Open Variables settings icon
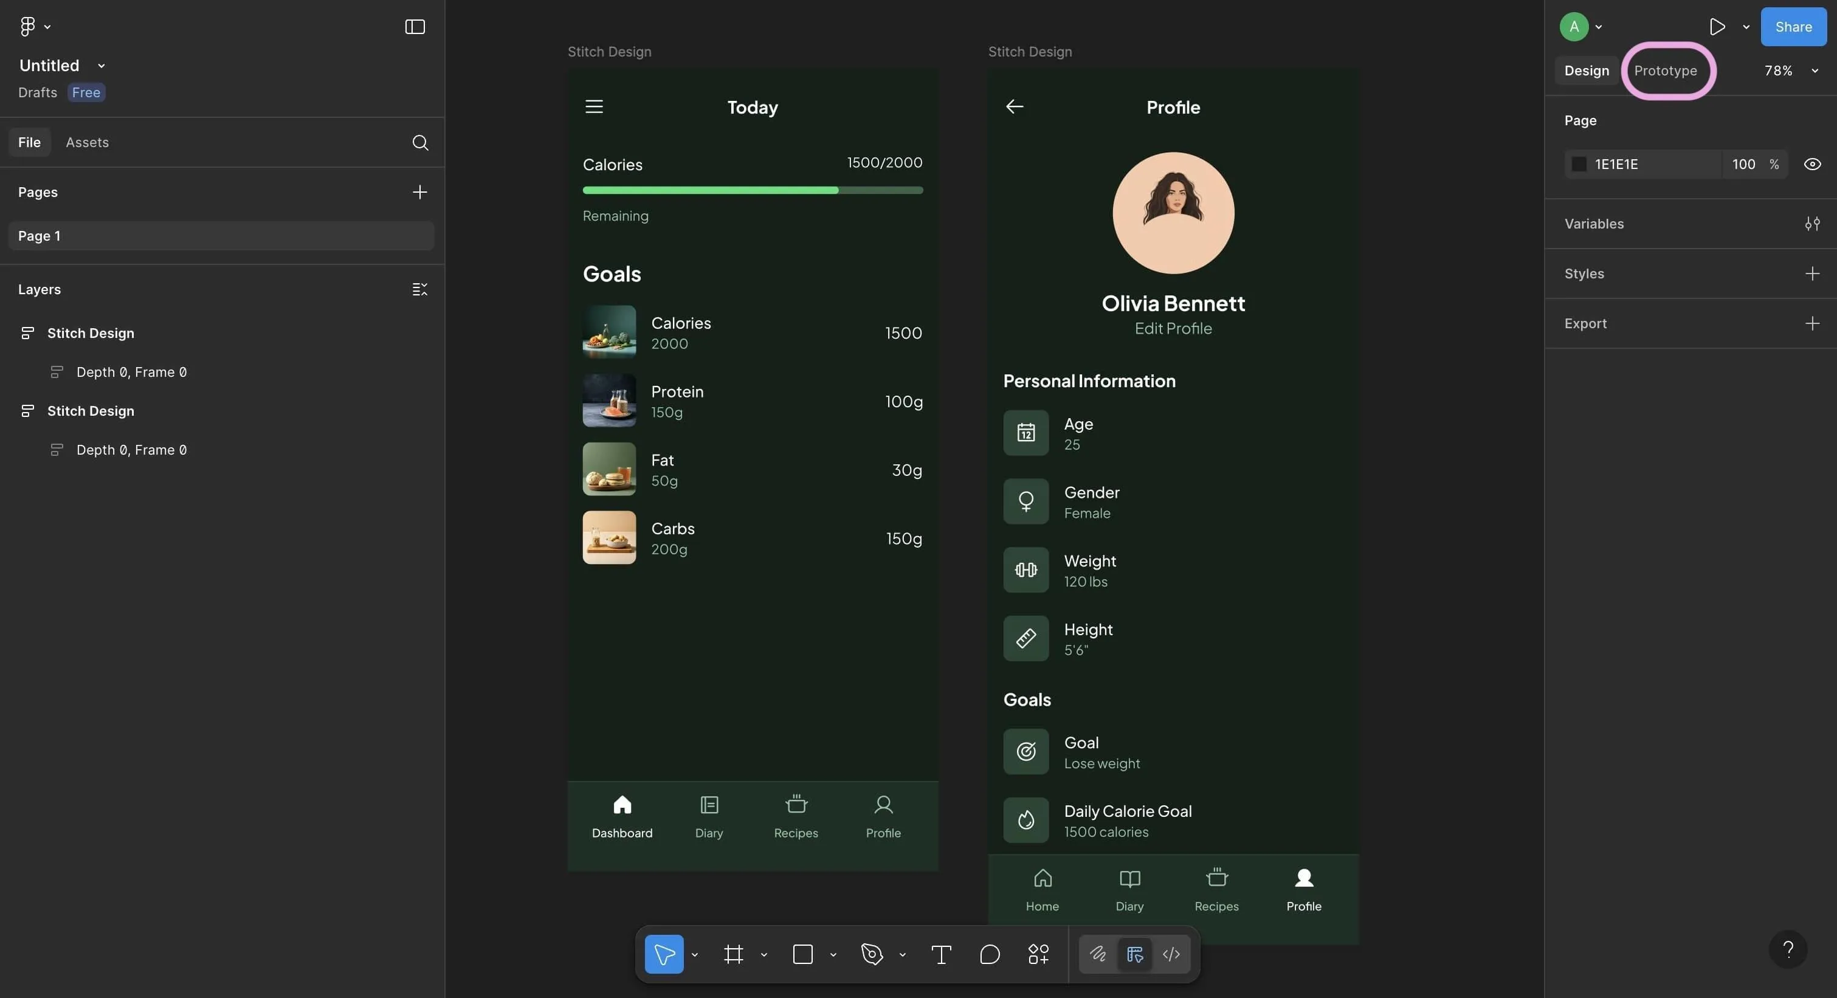This screenshot has height=998, width=1837. pyautogui.click(x=1812, y=224)
